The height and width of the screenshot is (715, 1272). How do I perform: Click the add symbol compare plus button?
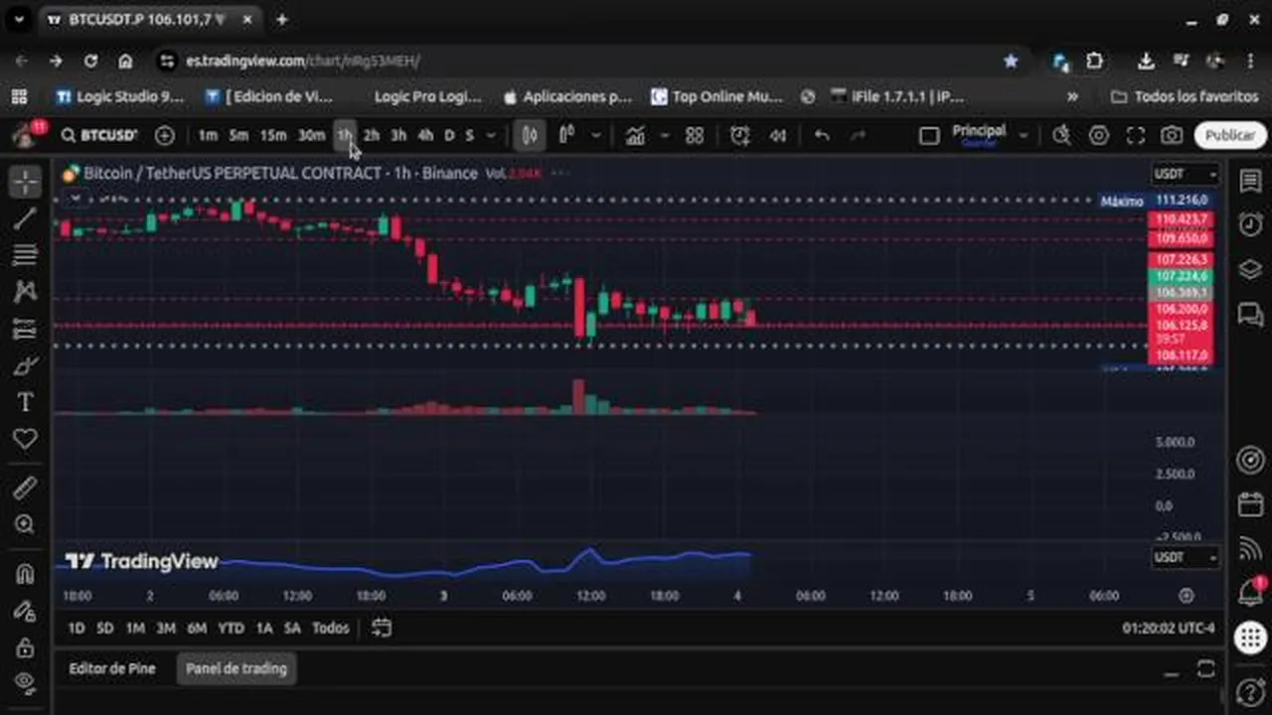[x=165, y=135]
